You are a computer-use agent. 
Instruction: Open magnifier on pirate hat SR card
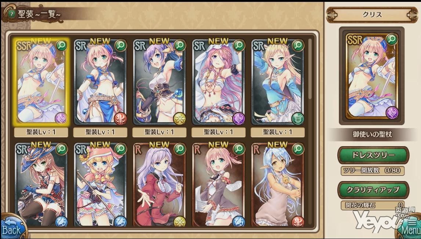(x=62, y=148)
